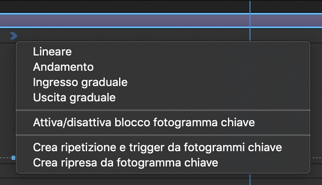Choose Andamento in the context menu
The width and height of the screenshot is (322, 185).
pos(63,67)
